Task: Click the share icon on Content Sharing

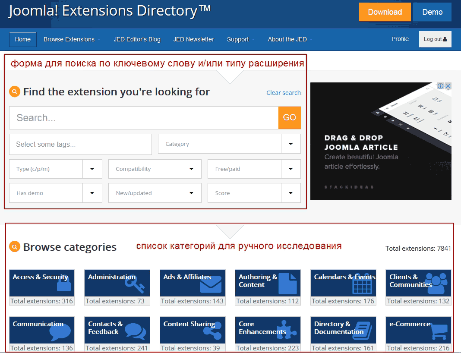Action: [212, 331]
